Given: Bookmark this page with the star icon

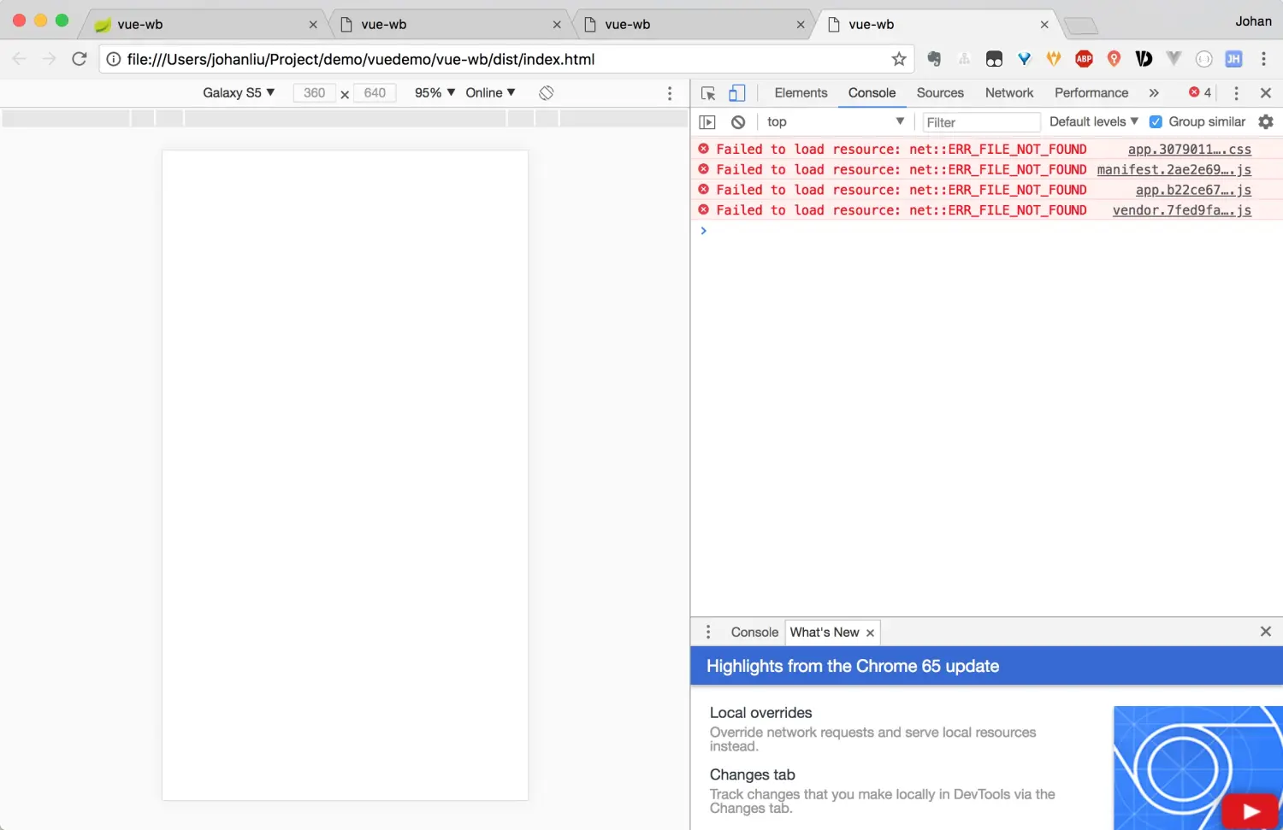Looking at the screenshot, I should (x=898, y=59).
